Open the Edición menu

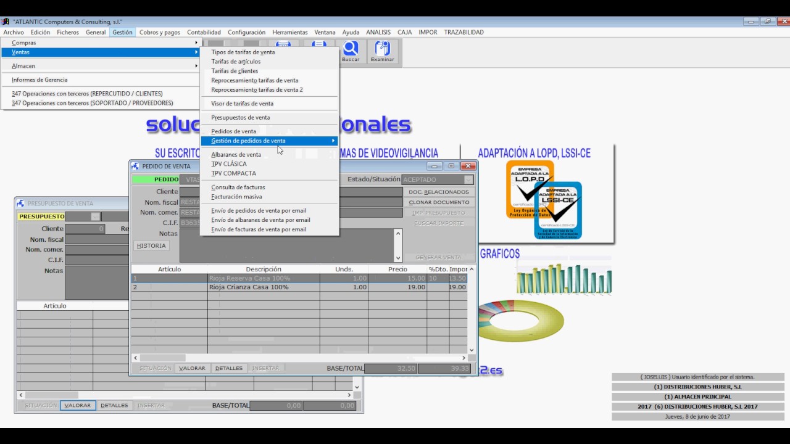pyautogui.click(x=40, y=32)
